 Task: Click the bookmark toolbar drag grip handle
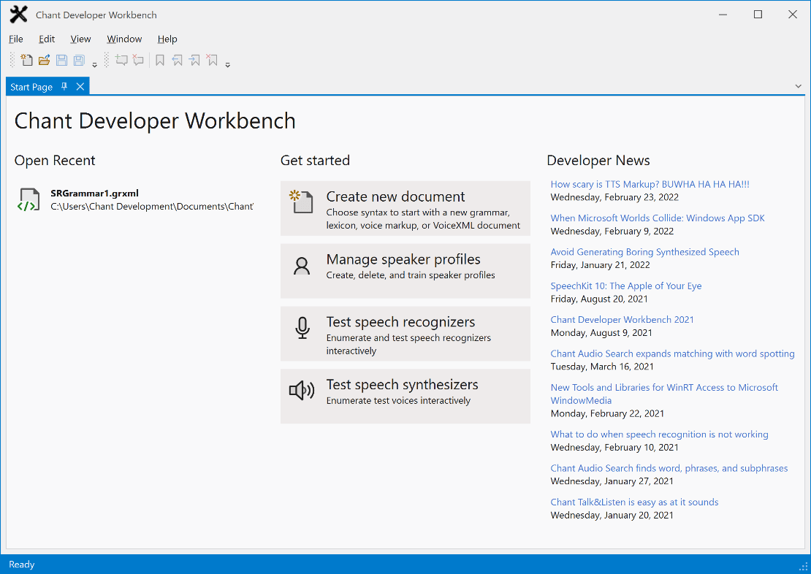[x=107, y=60]
